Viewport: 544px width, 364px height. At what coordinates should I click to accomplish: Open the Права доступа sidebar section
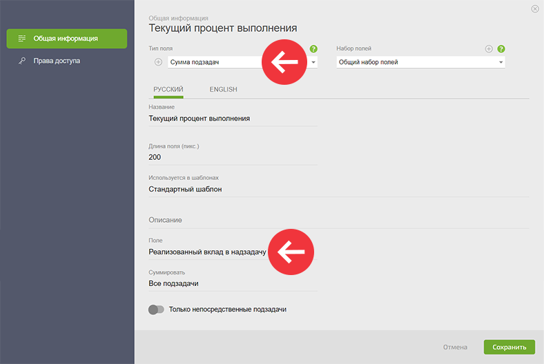[57, 61]
